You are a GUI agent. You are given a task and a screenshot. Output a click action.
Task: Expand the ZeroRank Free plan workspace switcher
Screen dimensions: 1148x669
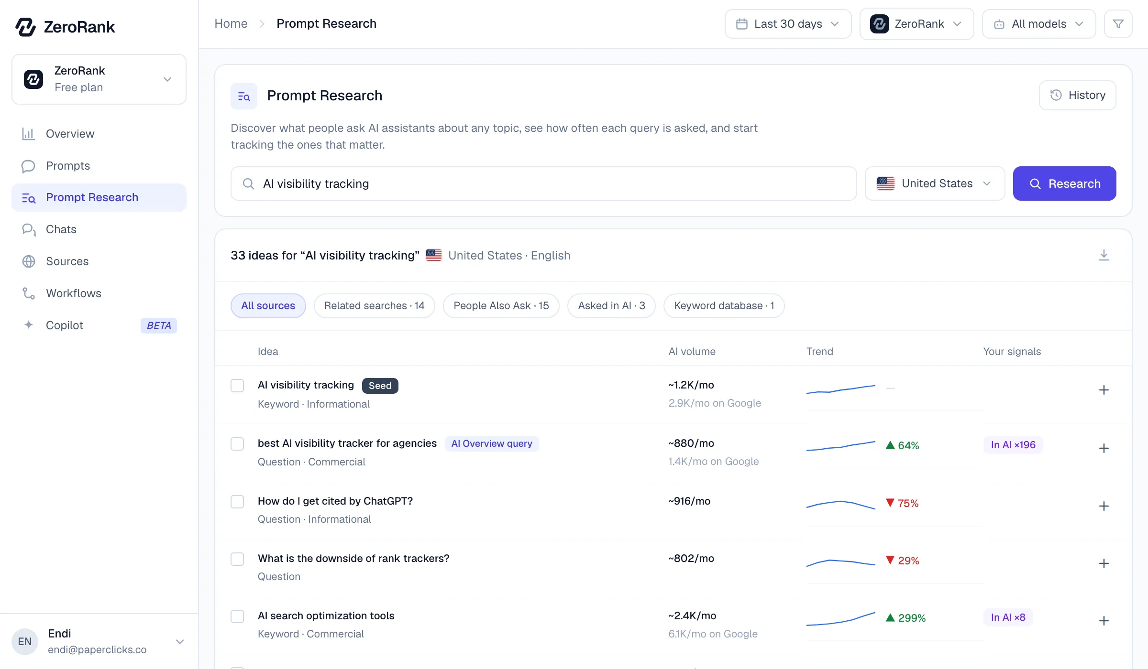[99, 79]
